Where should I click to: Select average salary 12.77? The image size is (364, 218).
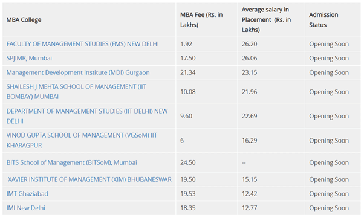pyautogui.click(x=249, y=208)
